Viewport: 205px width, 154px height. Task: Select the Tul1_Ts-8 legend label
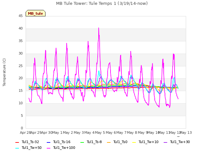click(94, 142)
